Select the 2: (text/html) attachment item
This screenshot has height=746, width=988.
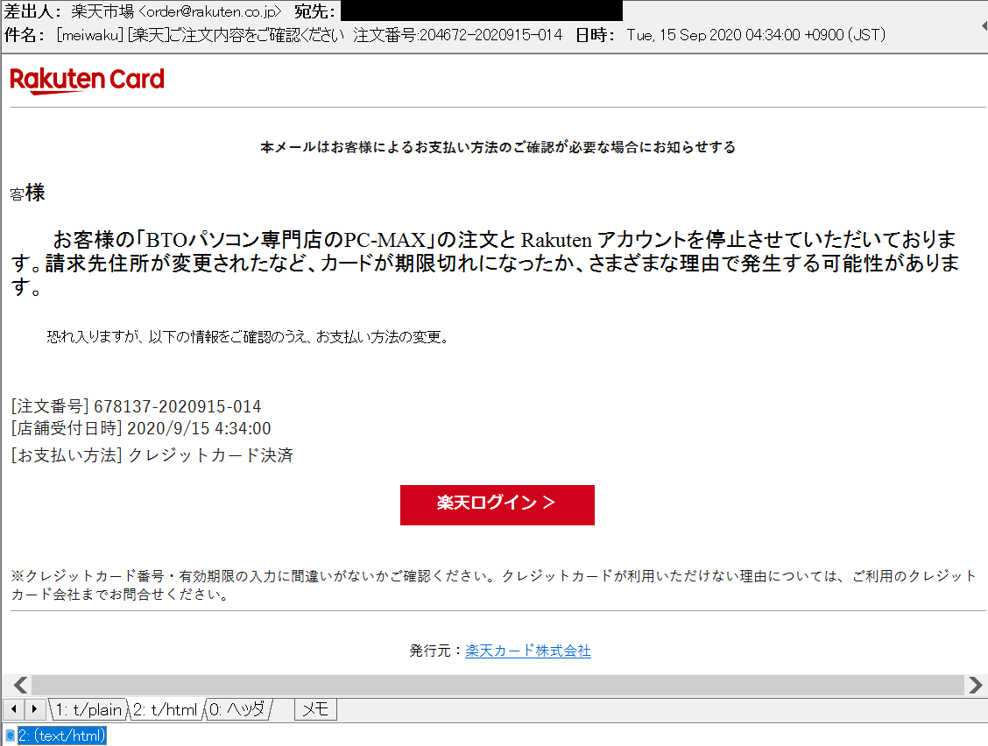coord(61,735)
